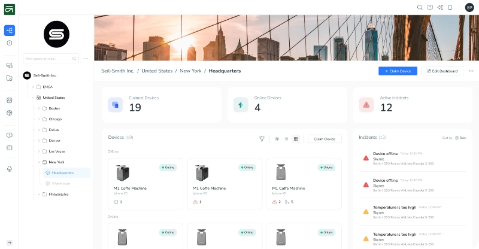Open the EP user avatar menu
The height and width of the screenshot is (249, 479).
coord(469,7)
